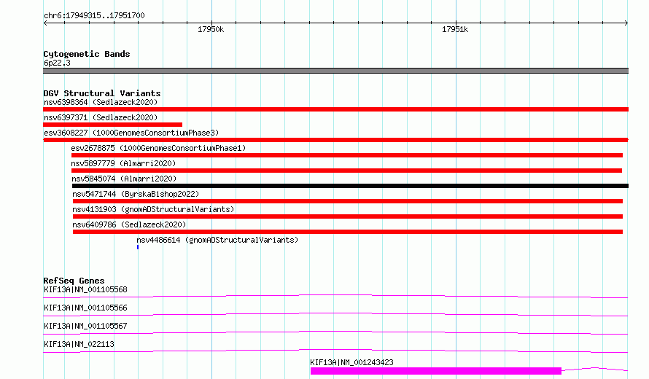Click the red bar under nsv6398364

[335, 109]
